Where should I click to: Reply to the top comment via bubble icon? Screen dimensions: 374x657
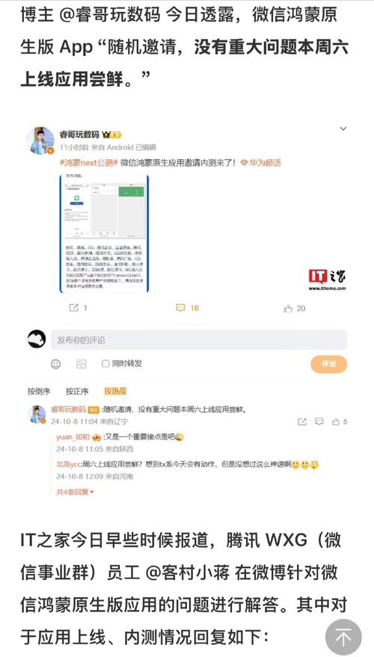point(319,422)
